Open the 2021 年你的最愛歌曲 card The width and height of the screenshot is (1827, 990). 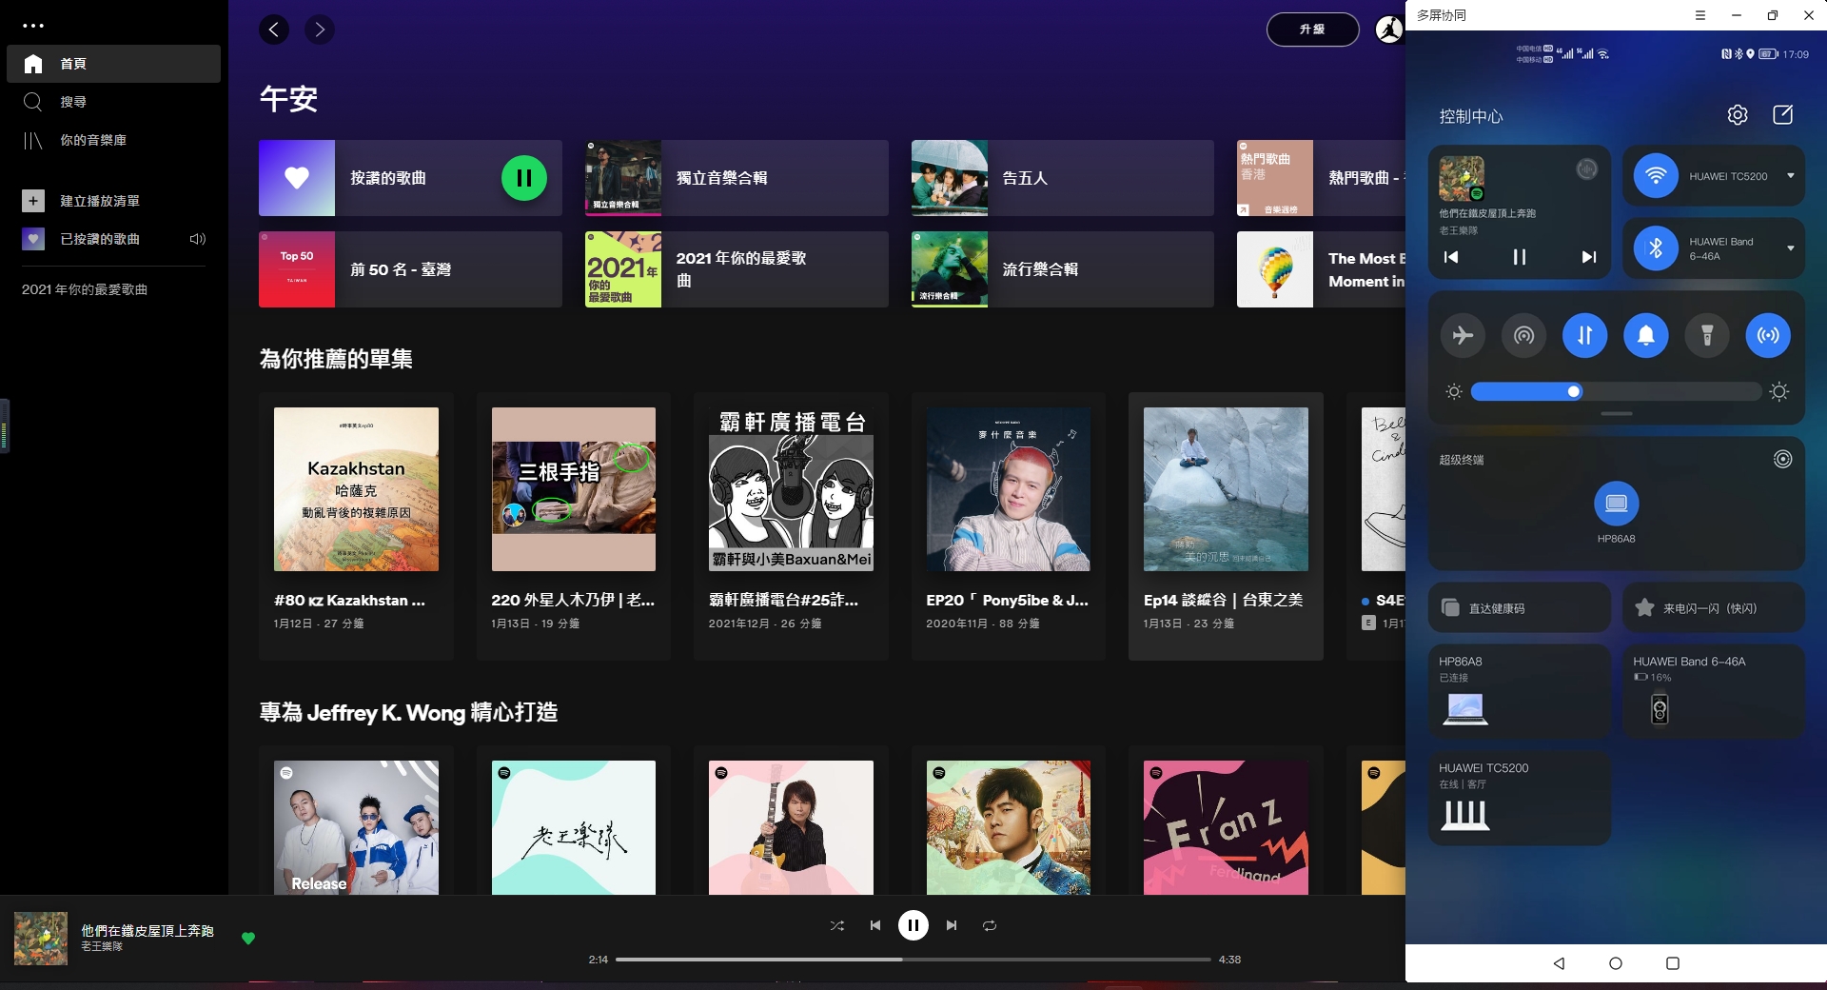tap(737, 269)
